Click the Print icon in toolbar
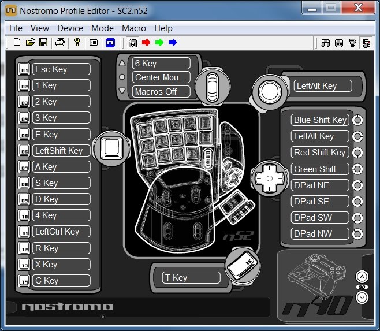The image size is (380, 331). 60,42
